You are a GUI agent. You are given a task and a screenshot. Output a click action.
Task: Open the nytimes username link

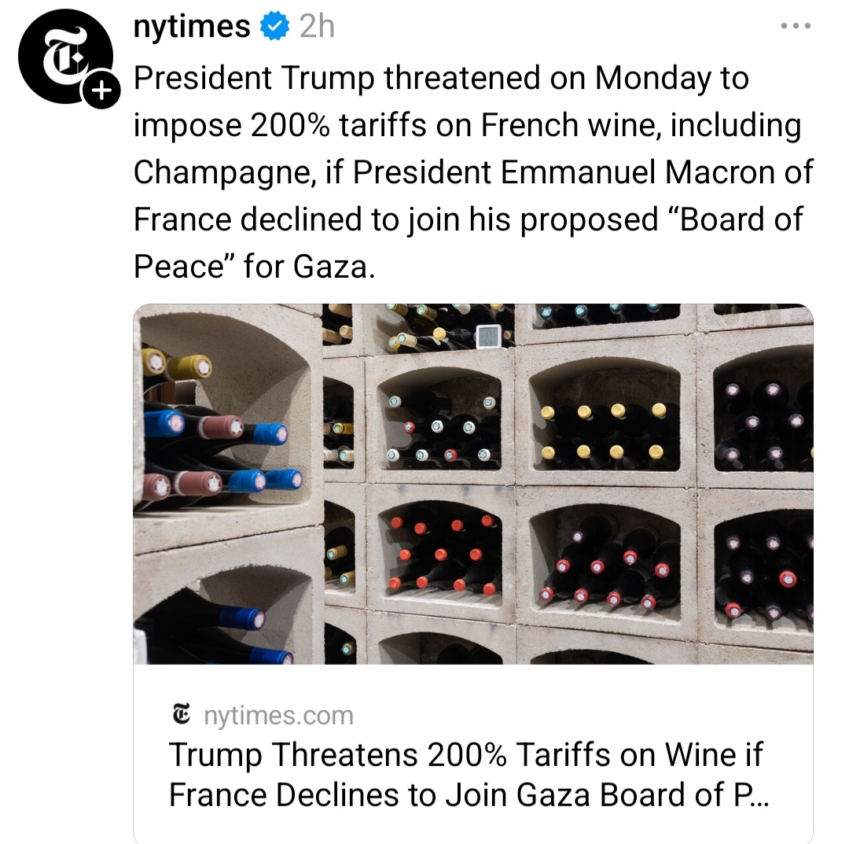[191, 28]
